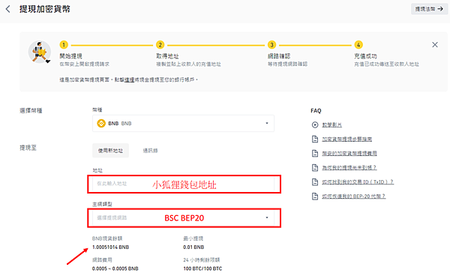450x276 pixels.
Task: Click the underlined link in the banner note
Action: [x=129, y=79]
